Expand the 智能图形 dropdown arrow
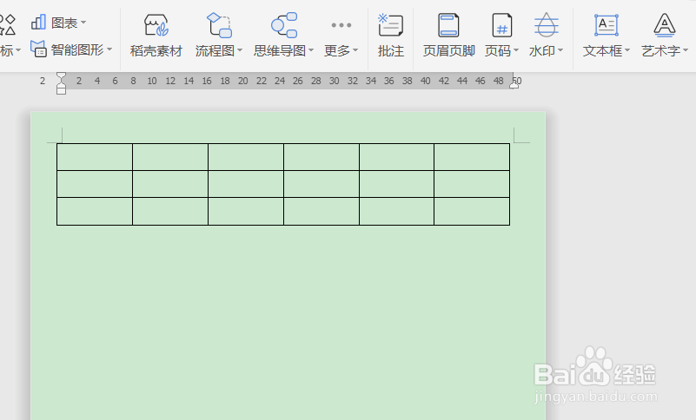696x420 pixels. (109, 49)
